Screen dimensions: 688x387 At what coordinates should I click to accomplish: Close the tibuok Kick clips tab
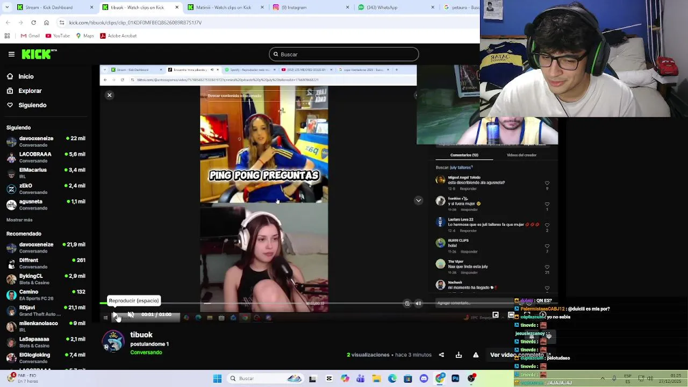point(177,8)
